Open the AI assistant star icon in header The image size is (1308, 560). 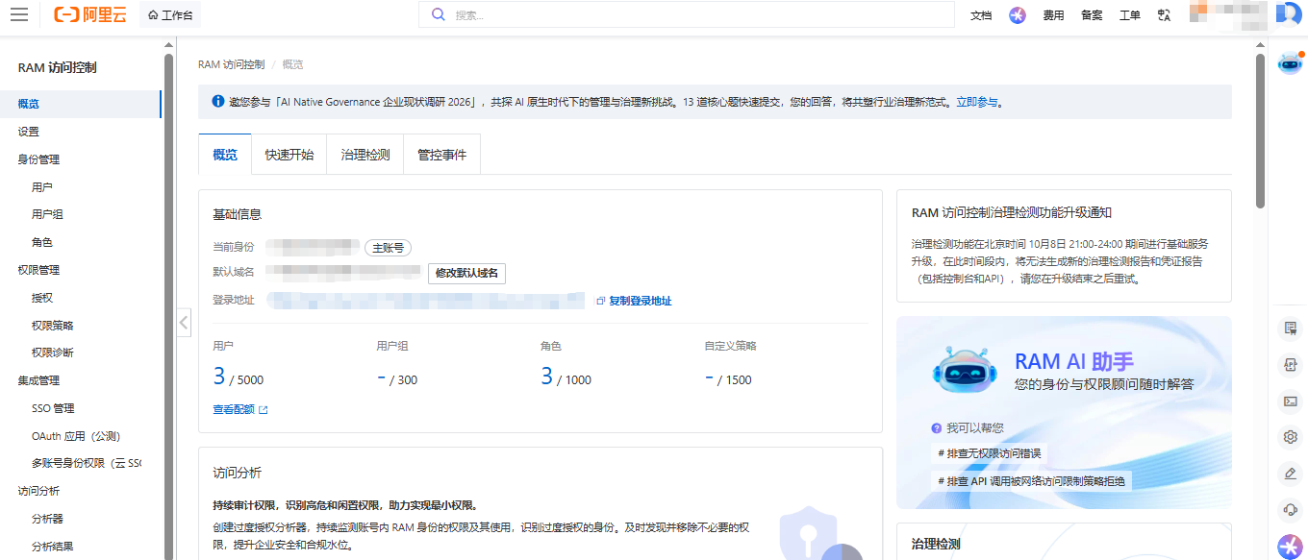click(1018, 15)
